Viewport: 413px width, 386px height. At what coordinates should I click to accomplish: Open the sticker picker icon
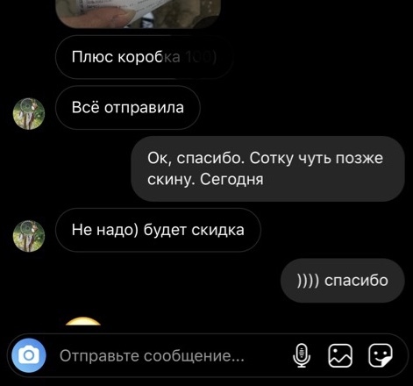pos(380,355)
